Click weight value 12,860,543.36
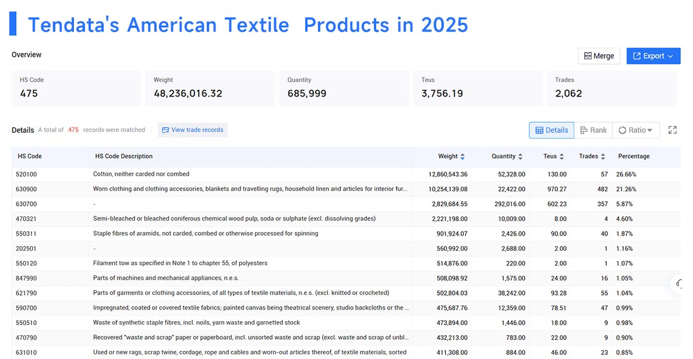 pyautogui.click(x=448, y=175)
